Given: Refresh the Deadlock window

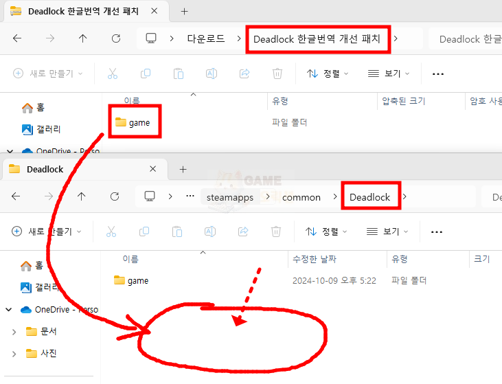Looking at the screenshot, I should (x=115, y=196).
